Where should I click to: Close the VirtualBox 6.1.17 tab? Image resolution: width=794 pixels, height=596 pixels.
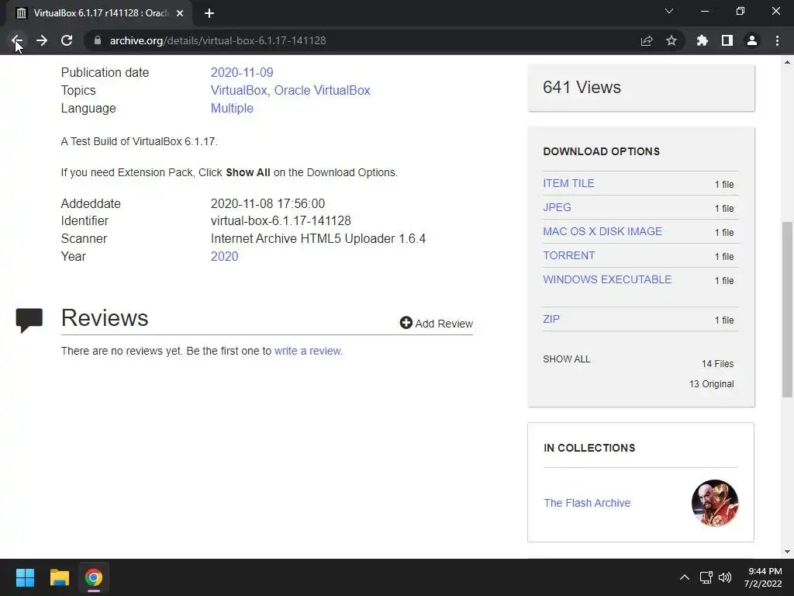pos(180,13)
